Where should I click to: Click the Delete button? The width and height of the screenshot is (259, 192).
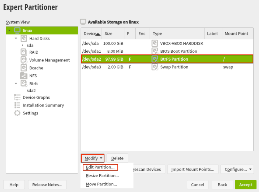coord(117,158)
